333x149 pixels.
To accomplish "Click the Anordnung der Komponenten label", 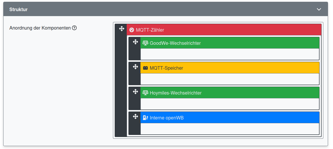I will (40, 28).
